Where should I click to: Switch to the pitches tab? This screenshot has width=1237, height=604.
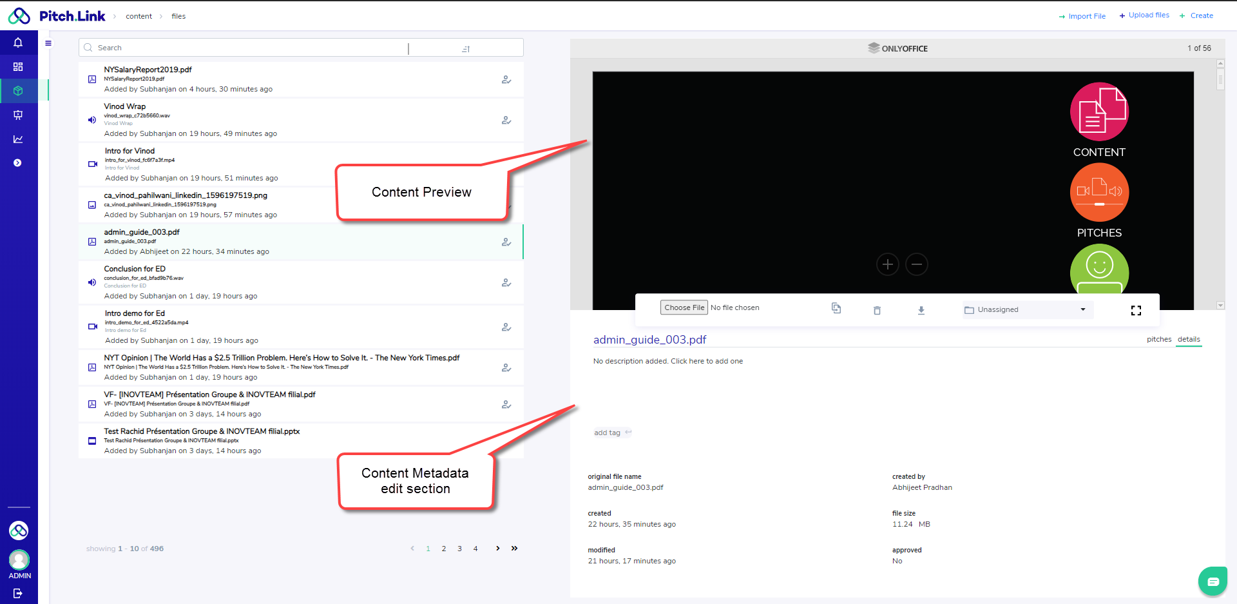click(1158, 339)
